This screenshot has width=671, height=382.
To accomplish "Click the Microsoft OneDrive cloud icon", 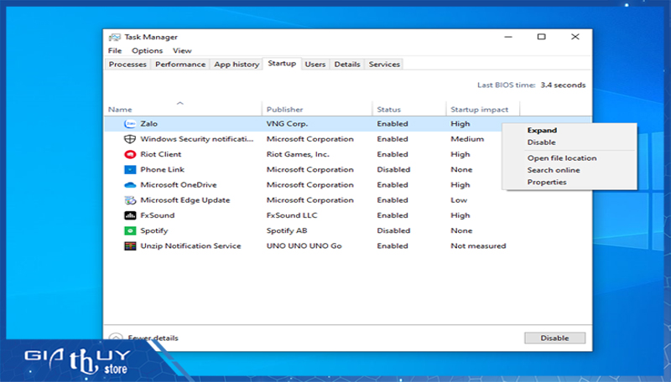I will (130, 185).
